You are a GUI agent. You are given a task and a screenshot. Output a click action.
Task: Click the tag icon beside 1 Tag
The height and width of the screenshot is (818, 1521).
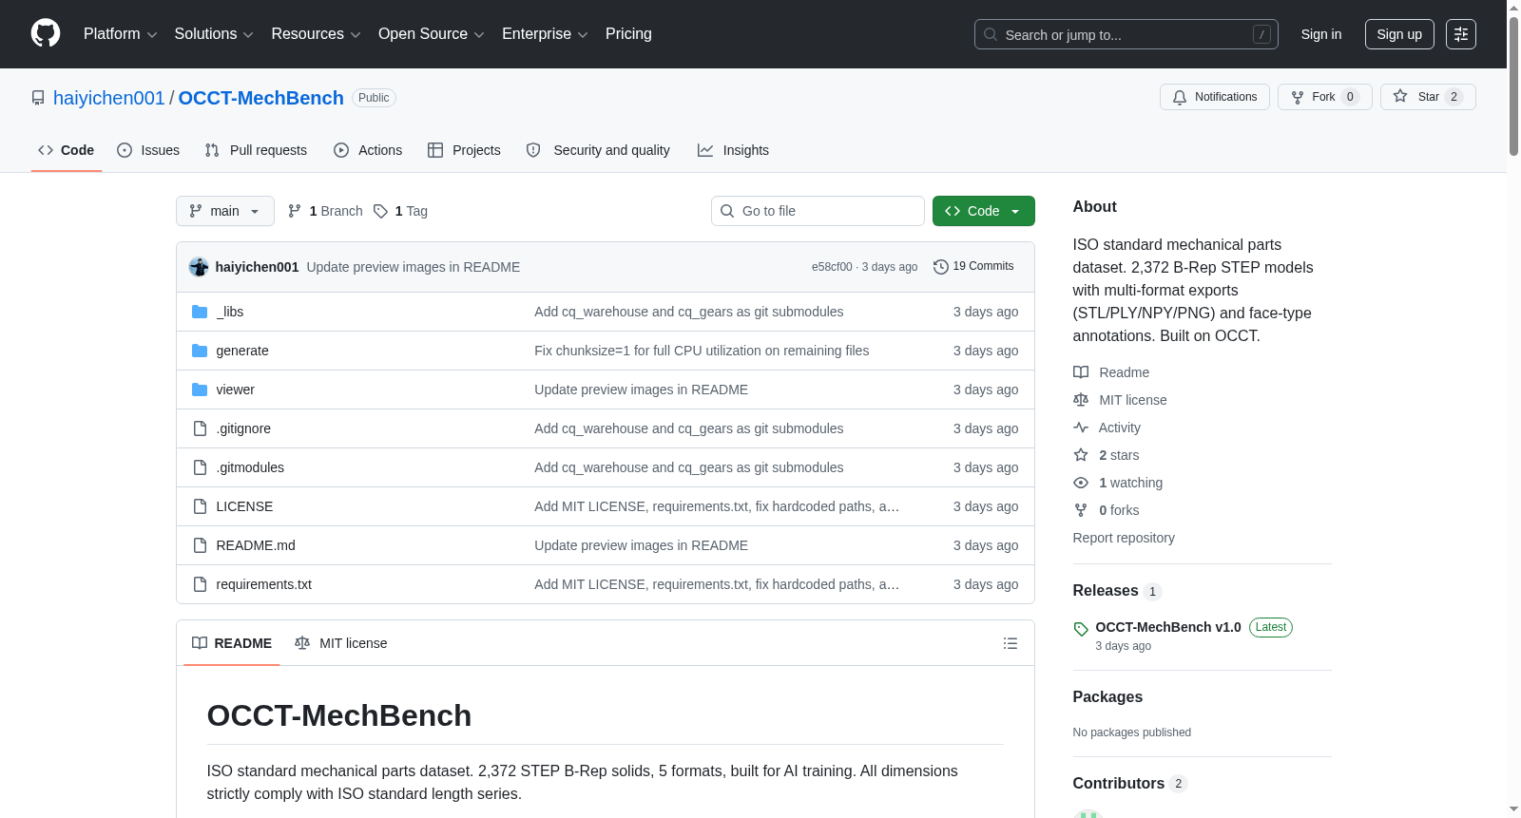point(380,211)
